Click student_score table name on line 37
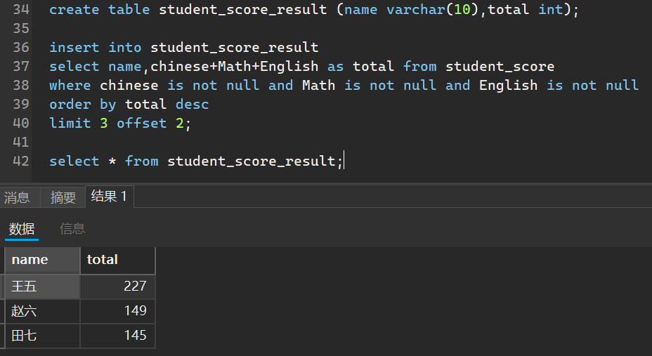The image size is (652, 356). tap(500, 67)
